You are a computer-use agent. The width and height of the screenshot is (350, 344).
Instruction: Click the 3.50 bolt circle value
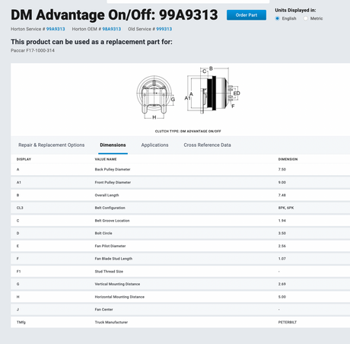pyautogui.click(x=282, y=233)
